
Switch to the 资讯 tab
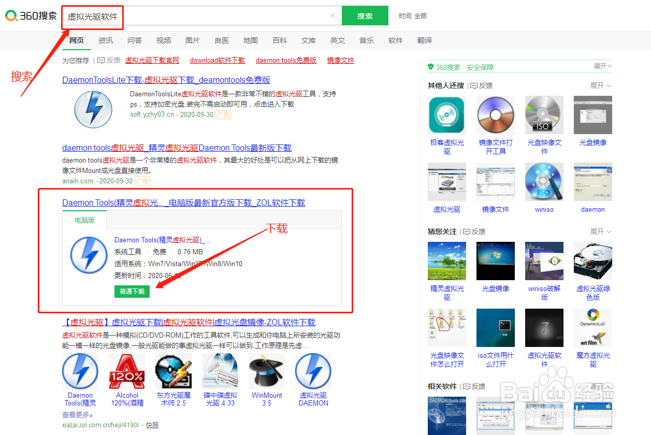coord(106,40)
